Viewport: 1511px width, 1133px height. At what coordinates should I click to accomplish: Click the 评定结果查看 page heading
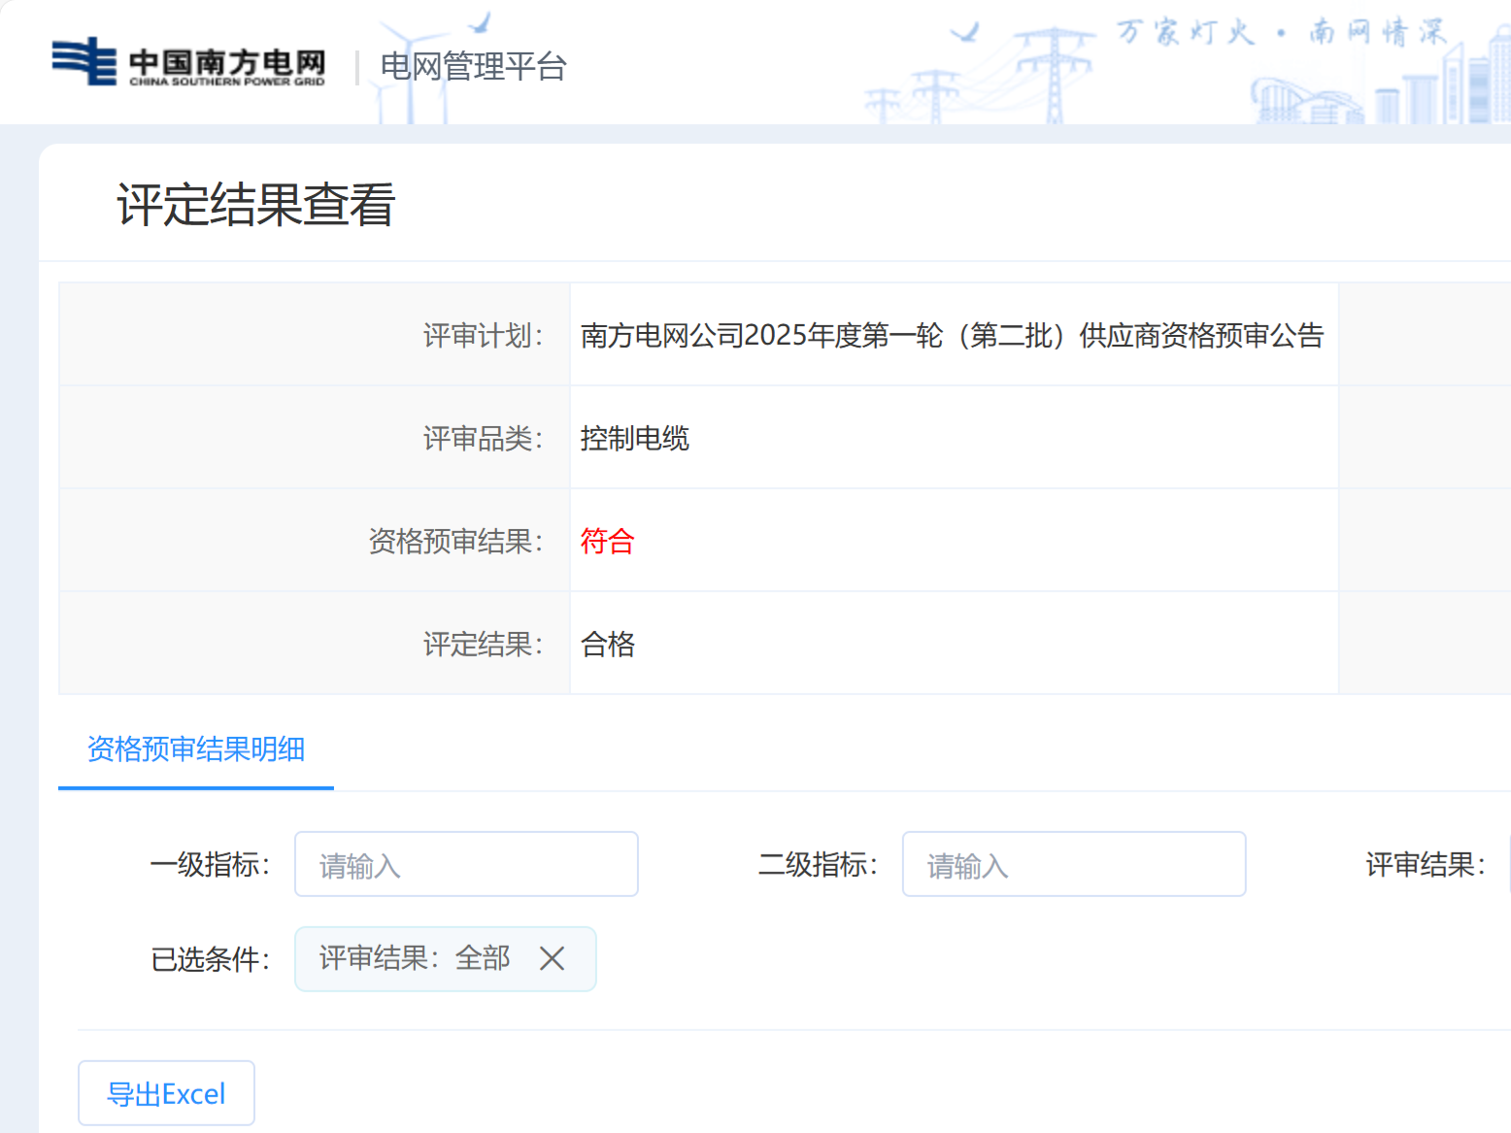coord(255,205)
